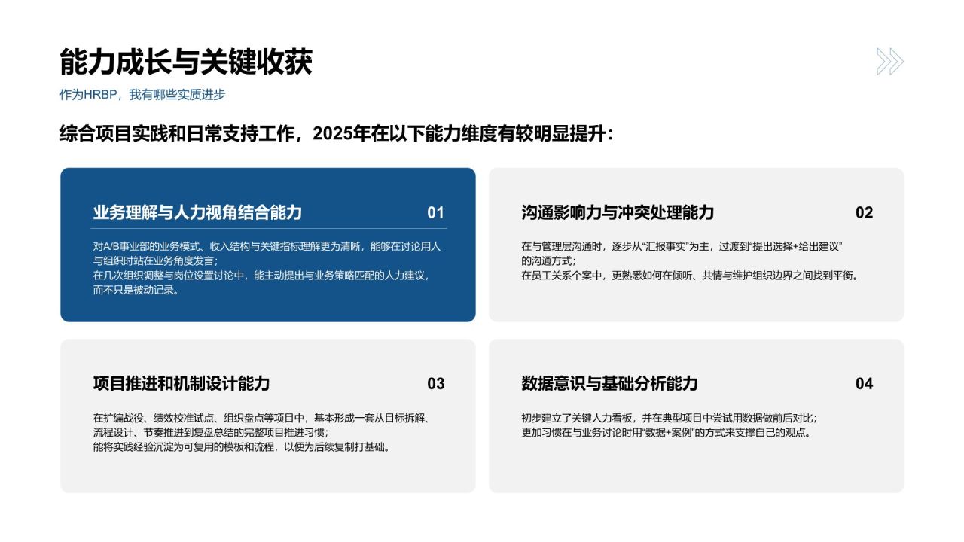Click the heading 业务理解与人力视角结合能力
The height and width of the screenshot is (542, 964).
click(x=197, y=212)
